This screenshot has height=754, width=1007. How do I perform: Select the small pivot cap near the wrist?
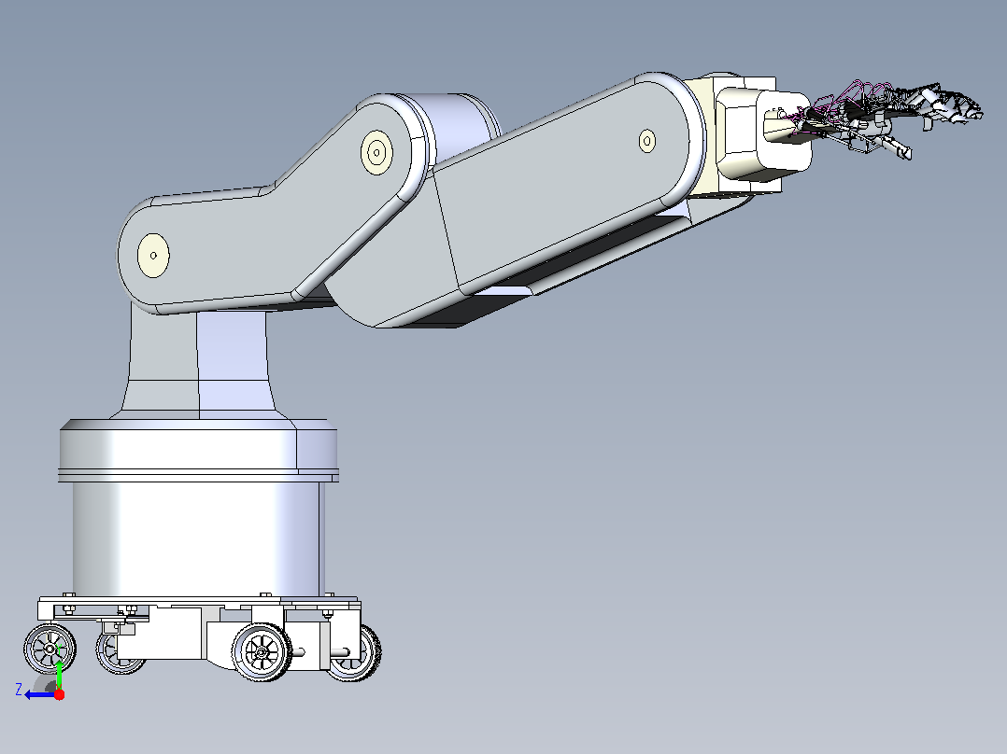click(647, 141)
